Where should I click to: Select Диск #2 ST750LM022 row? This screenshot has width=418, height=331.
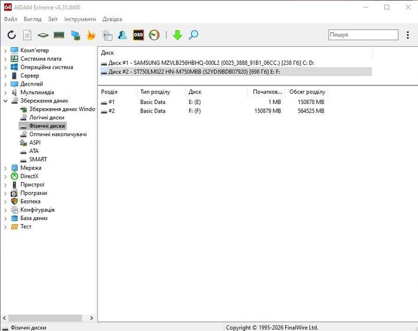click(x=236, y=72)
